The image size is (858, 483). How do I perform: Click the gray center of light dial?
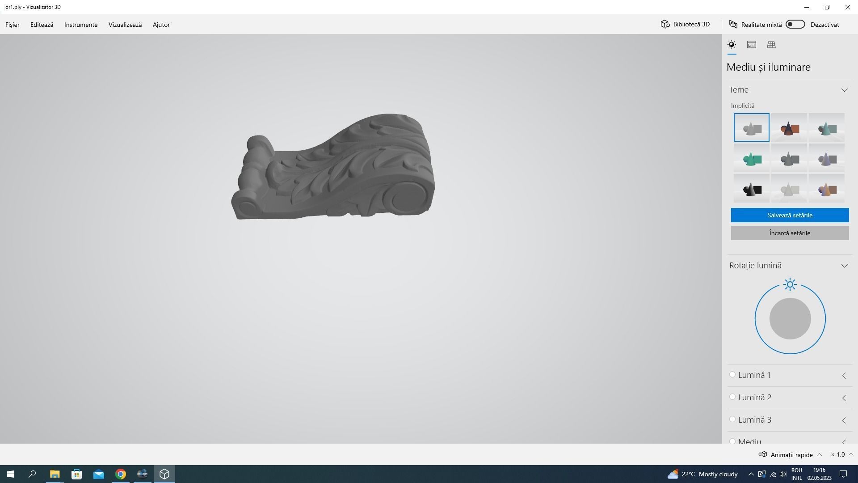point(790,319)
